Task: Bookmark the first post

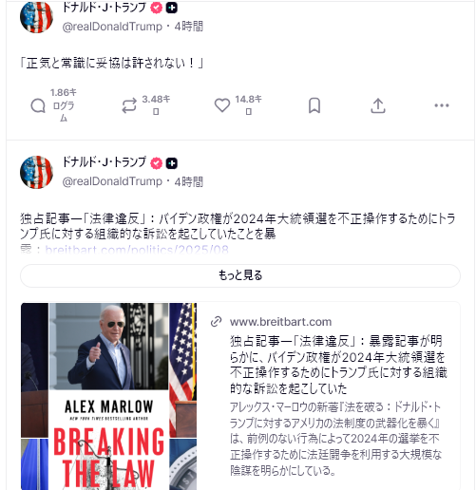Action: (x=314, y=105)
